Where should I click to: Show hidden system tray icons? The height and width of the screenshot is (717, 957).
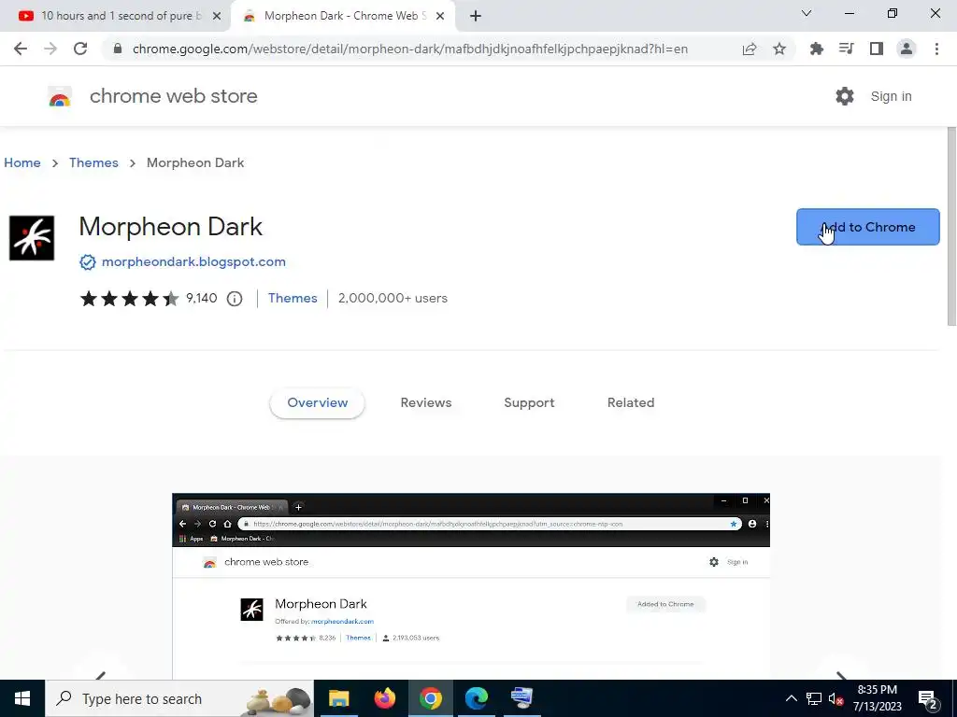coord(791,698)
